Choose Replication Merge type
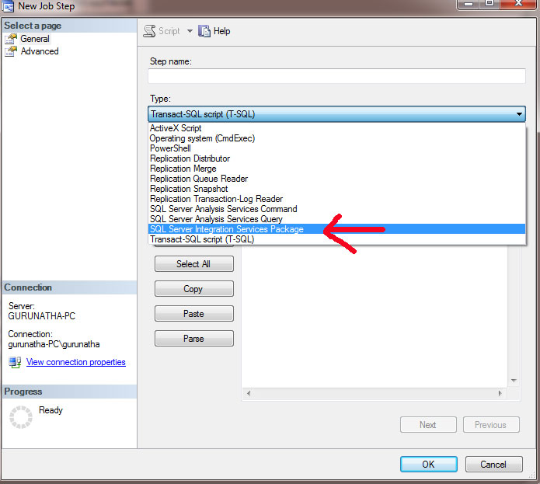 pos(336,169)
